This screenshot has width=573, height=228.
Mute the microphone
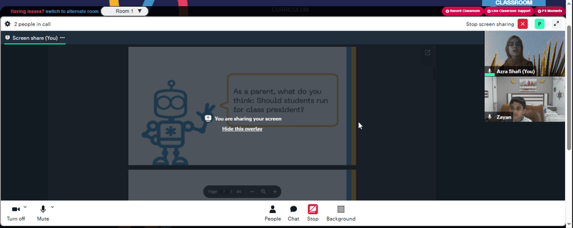click(x=43, y=213)
